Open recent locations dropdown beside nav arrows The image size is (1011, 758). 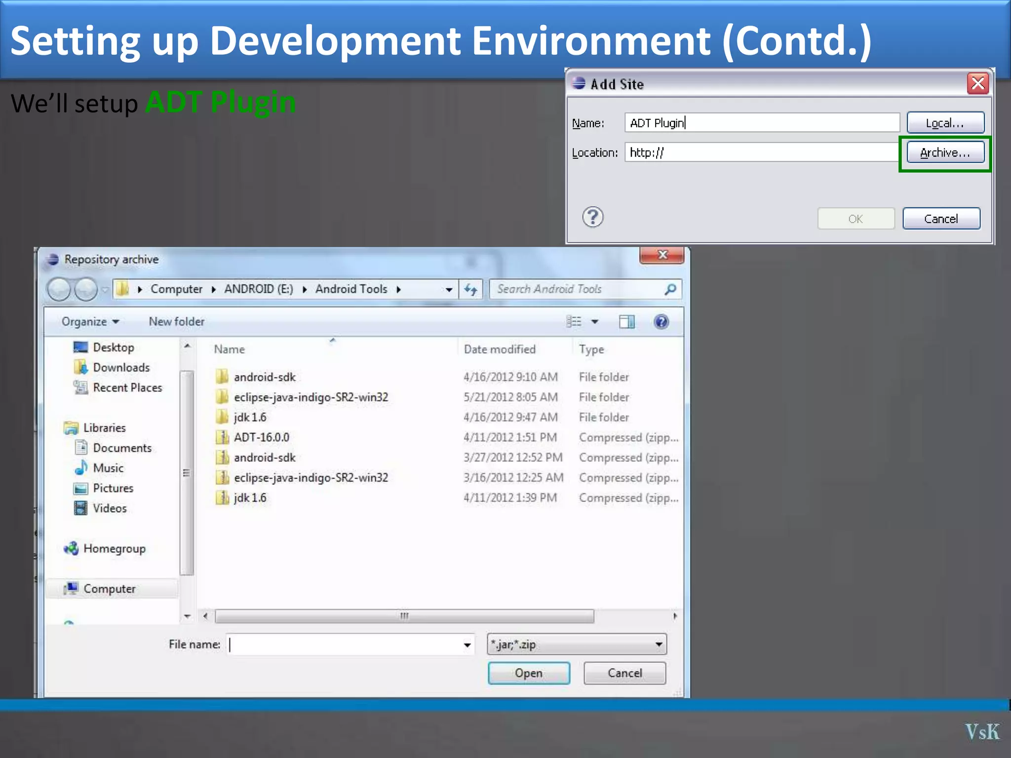pos(105,290)
